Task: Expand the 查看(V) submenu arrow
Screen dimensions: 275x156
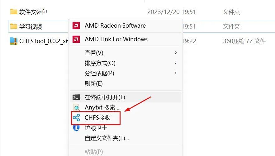Action: click(x=175, y=53)
